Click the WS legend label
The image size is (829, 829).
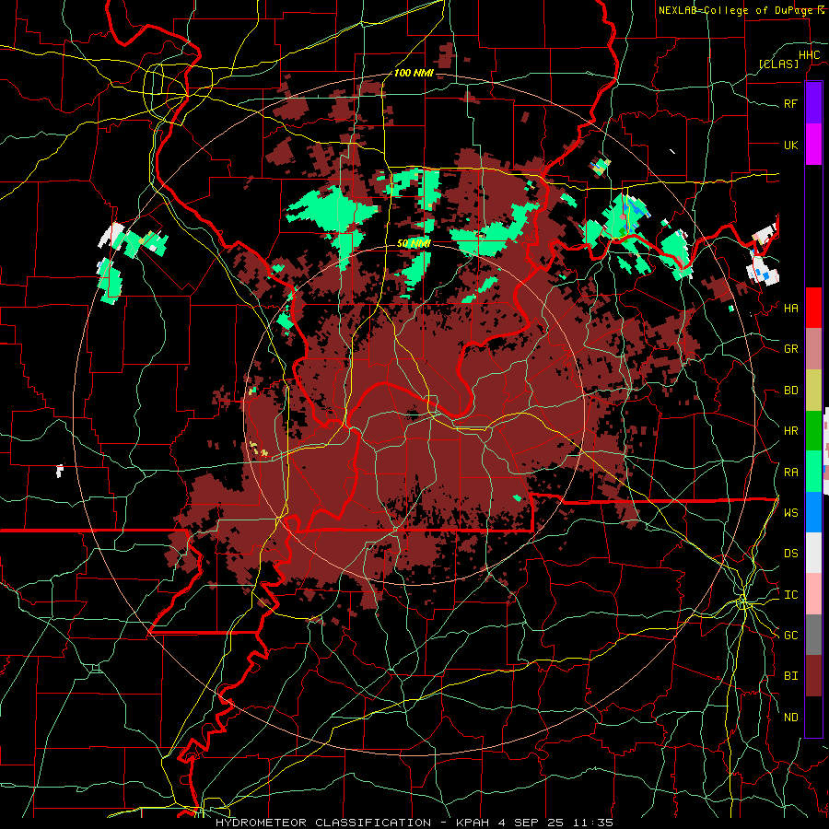790,513
